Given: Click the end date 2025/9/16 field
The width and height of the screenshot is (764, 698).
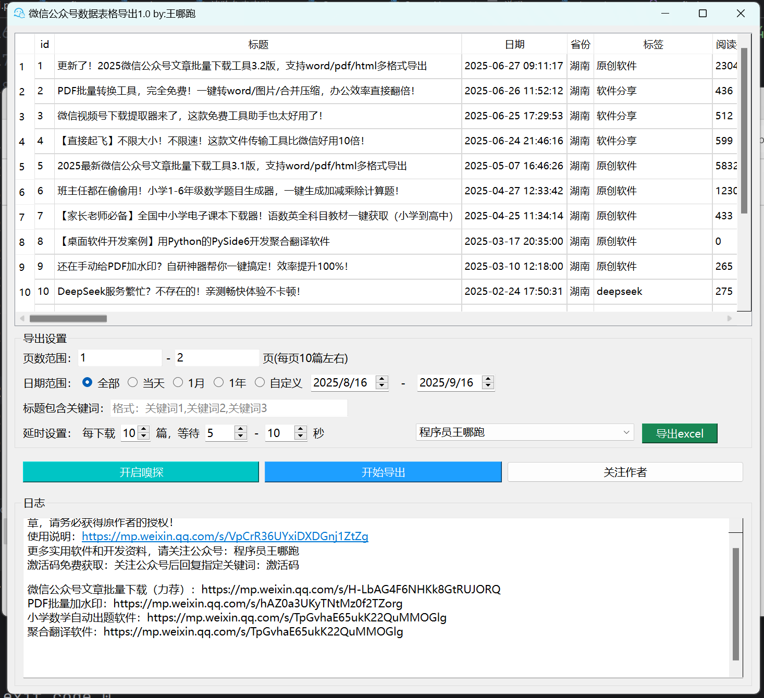Looking at the screenshot, I should coord(449,383).
